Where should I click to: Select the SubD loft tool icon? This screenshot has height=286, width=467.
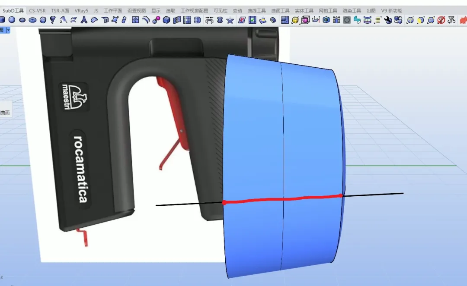pyautogui.click(x=74, y=20)
